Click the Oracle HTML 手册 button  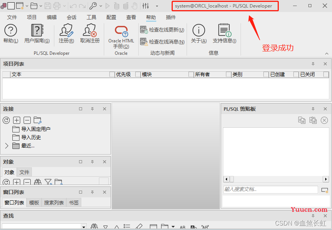[x=121, y=37]
